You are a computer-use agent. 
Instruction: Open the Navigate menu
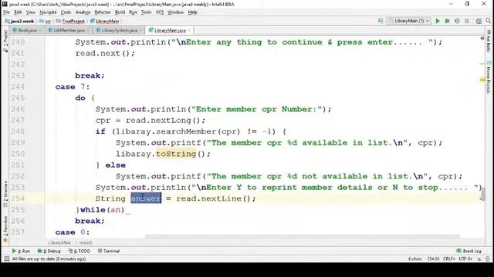(x=48, y=12)
